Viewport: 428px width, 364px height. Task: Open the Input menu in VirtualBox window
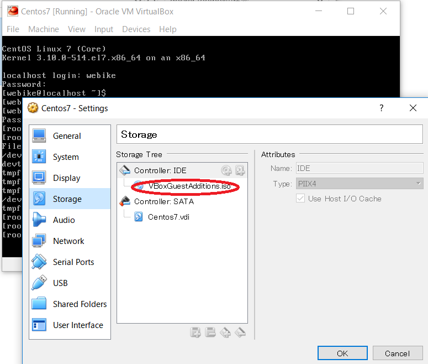tap(104, 29)
